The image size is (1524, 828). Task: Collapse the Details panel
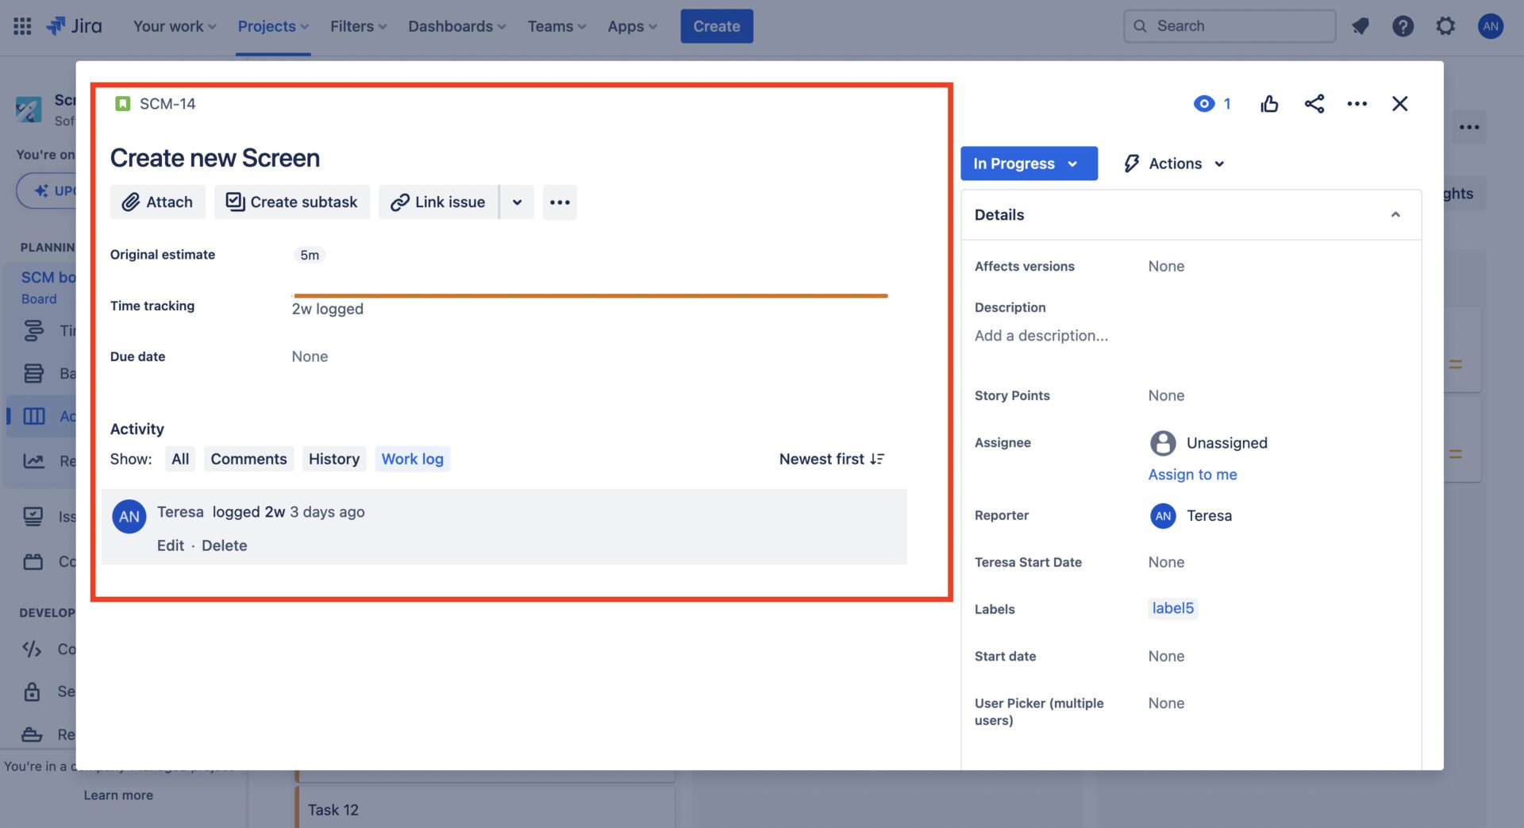click(1396, 214)
